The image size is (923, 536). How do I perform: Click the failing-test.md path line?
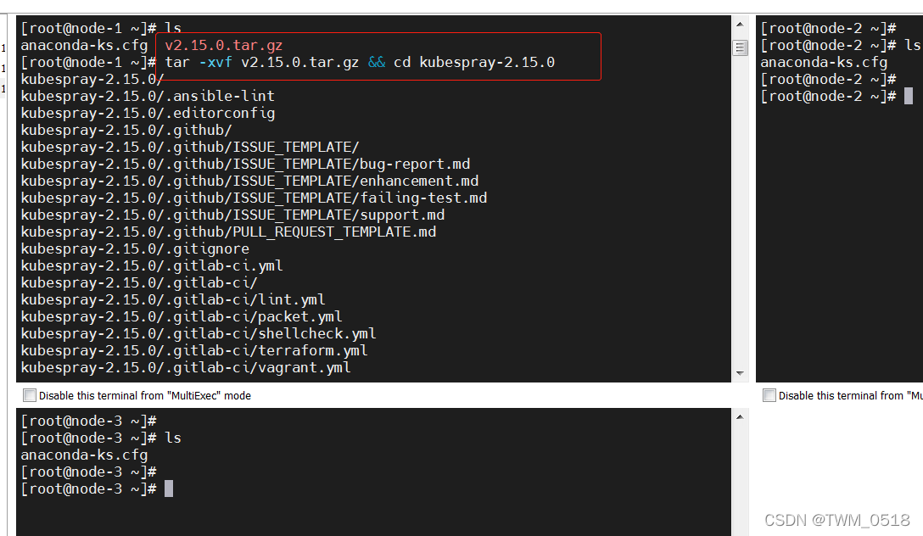click(x=254, y=198)
